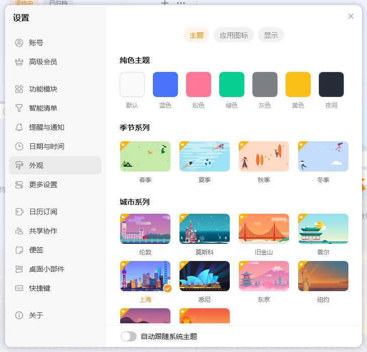Choose the 黄色 color theme
The image size is (367, 352).
(298, 84)
